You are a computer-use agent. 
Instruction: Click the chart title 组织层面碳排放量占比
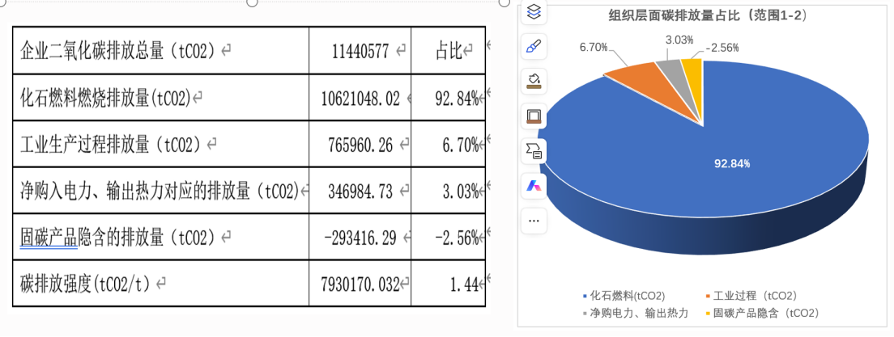(x=707, y=15)
